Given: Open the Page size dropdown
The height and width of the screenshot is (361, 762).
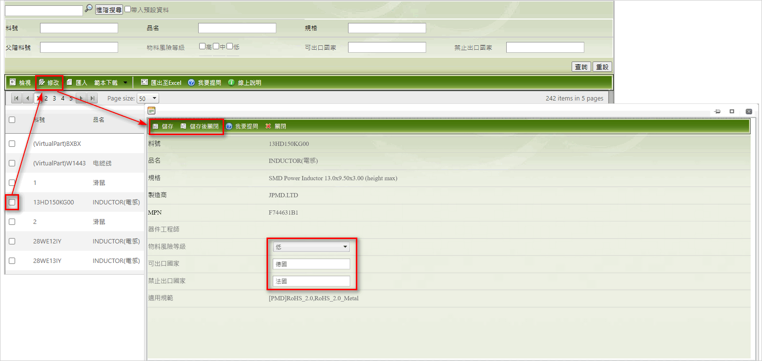Looking at the screenshot, I should point(148,99).
